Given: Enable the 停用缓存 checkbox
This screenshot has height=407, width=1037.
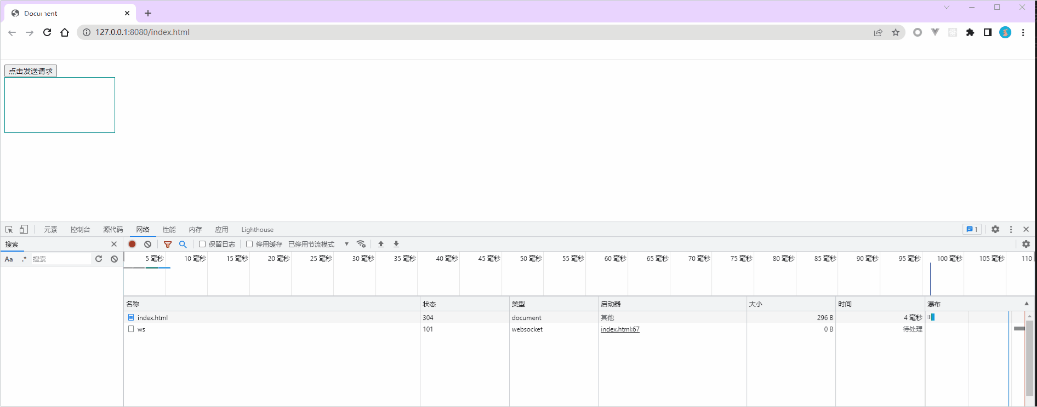Looking at the screenshot, I should pos(249,244).
